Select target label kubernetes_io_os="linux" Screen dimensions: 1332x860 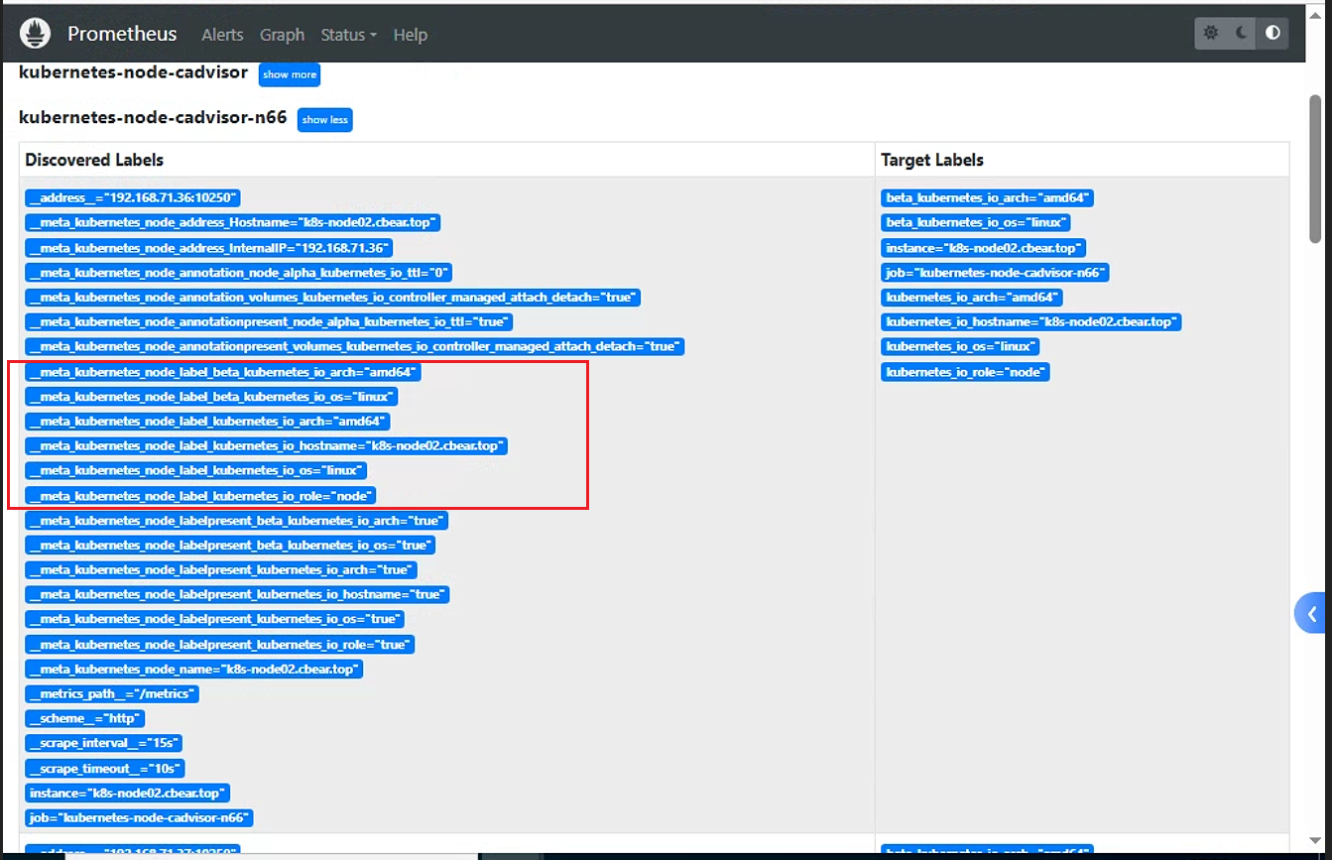pyautogui.click(x=959, y=347)
